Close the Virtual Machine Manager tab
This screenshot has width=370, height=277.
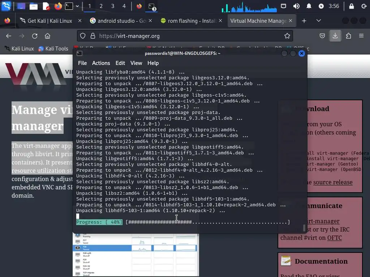(291, 21)
